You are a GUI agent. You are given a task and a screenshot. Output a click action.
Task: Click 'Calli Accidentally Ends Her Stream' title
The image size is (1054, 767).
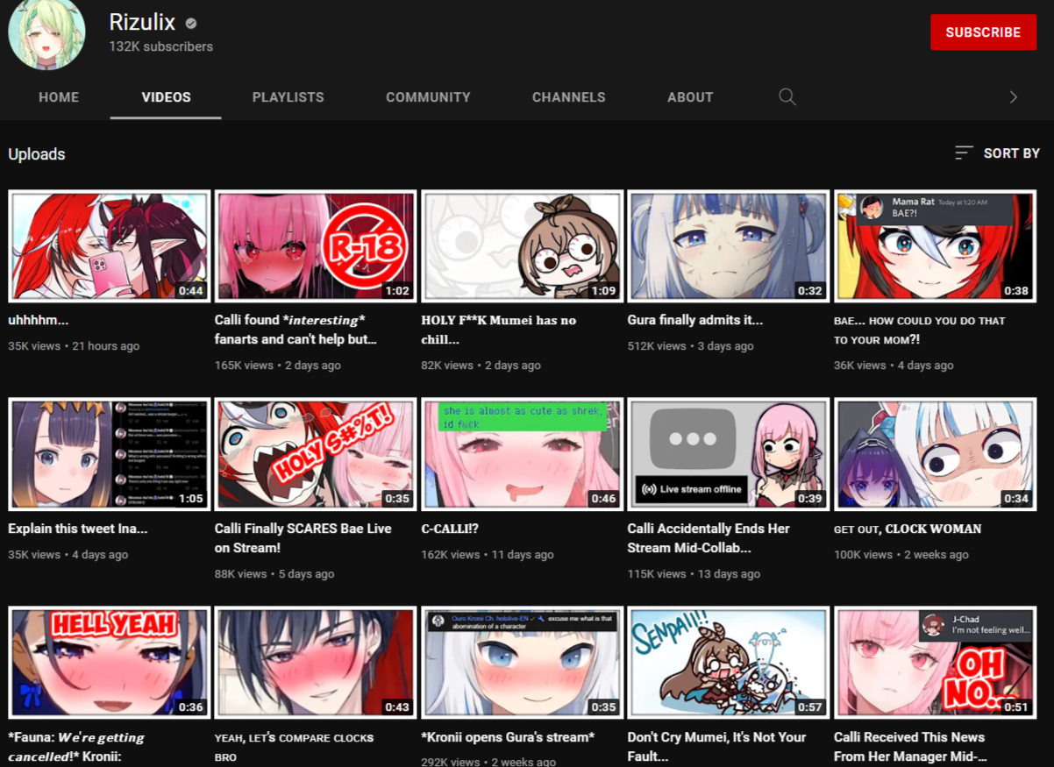click(709, 538)
